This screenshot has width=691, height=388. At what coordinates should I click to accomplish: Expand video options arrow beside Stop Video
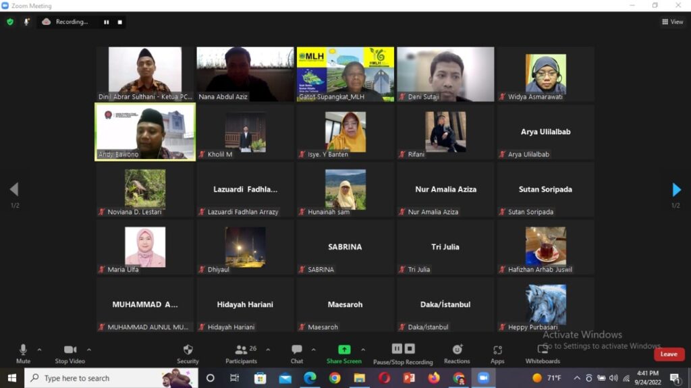pyautogui.click(x=89, y=350)
